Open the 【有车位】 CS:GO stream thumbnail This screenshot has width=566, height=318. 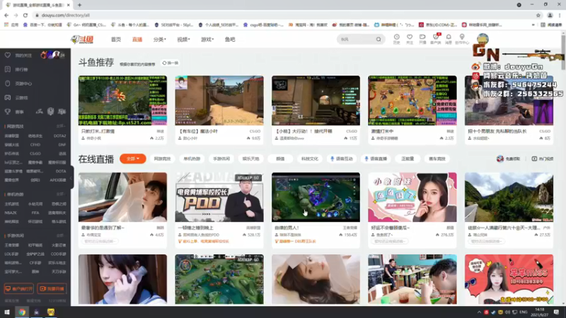click(219, 100)
